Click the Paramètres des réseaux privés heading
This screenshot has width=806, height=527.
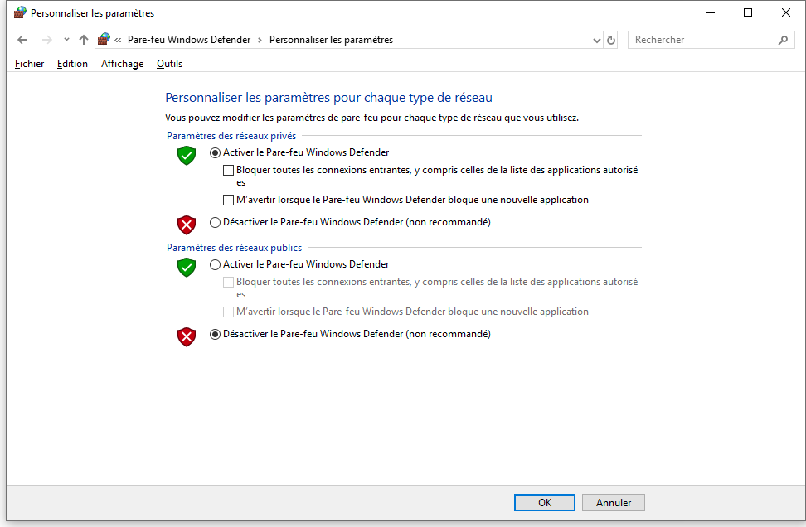231,136
